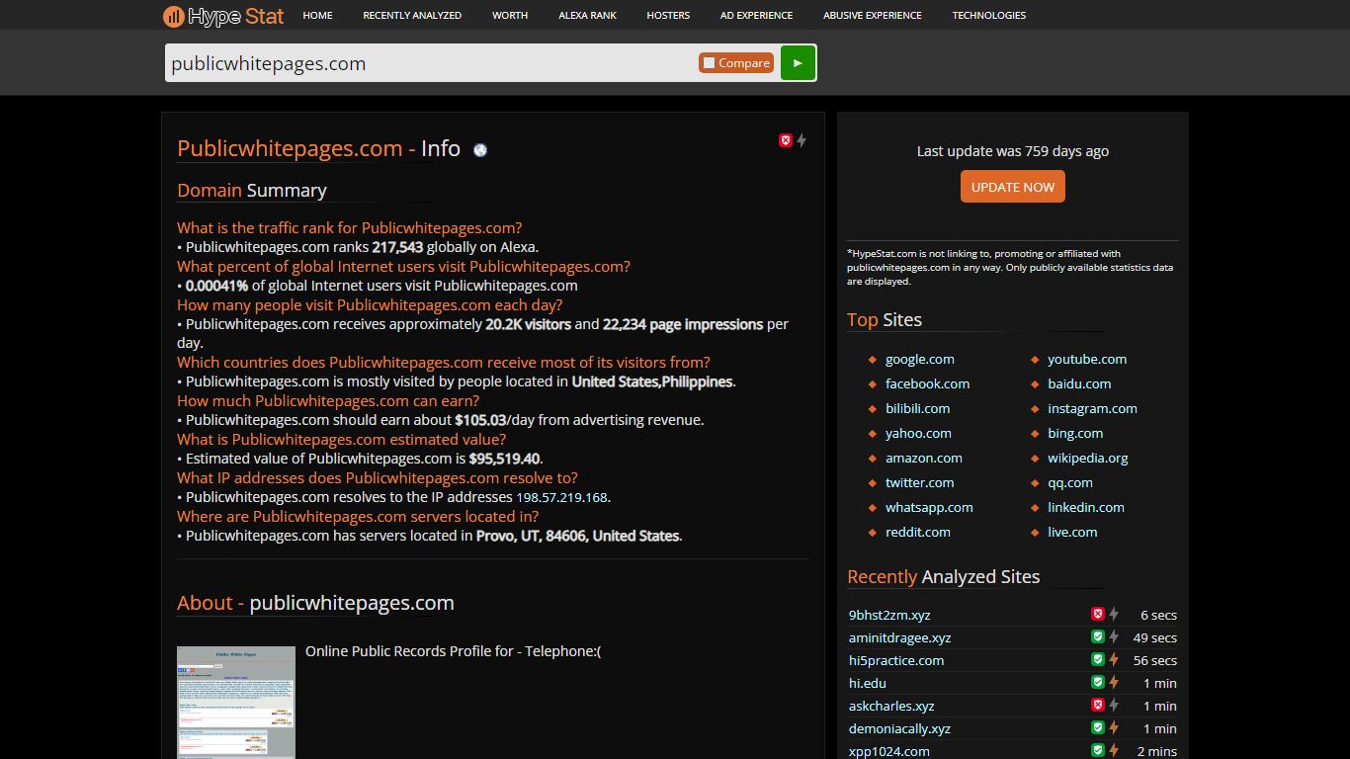Open the ABUSIVE EXPERIENCE menu item
1350x759 pixels.
coord(873,15)
